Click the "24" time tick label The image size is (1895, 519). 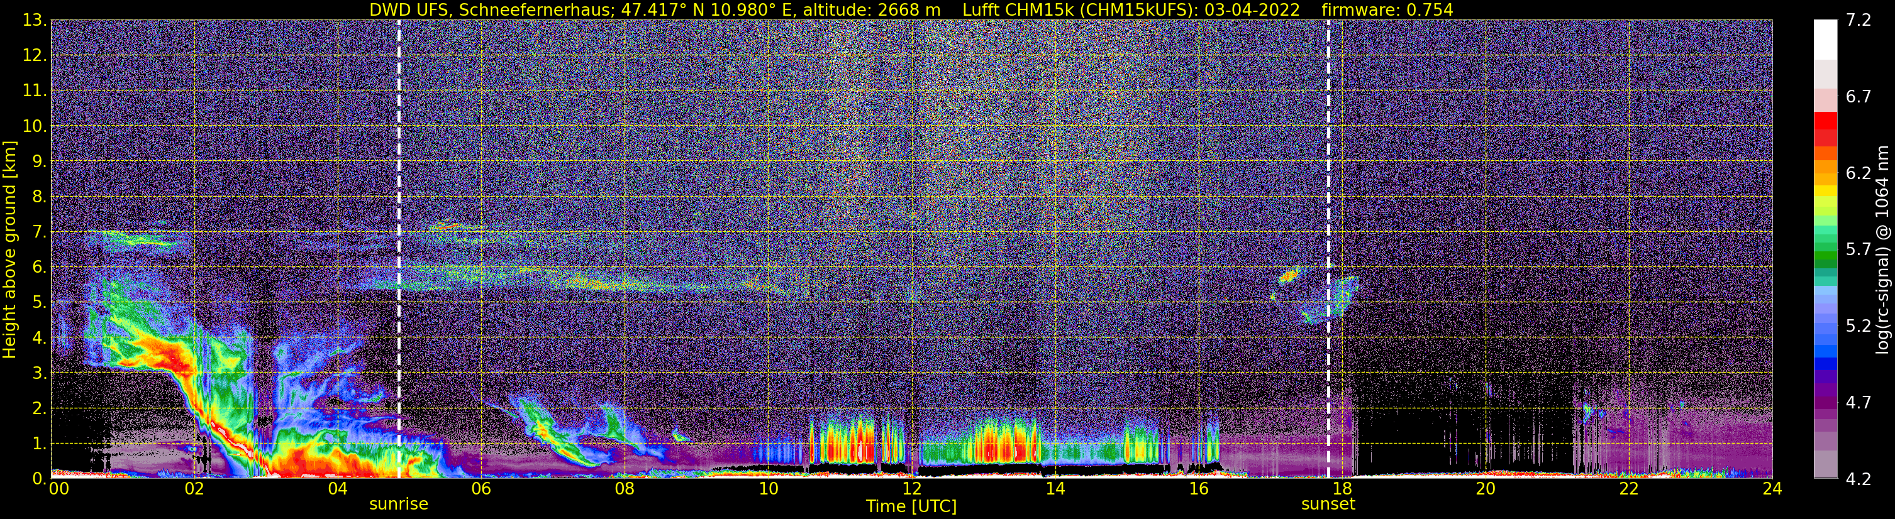(x=1772, y=489)
